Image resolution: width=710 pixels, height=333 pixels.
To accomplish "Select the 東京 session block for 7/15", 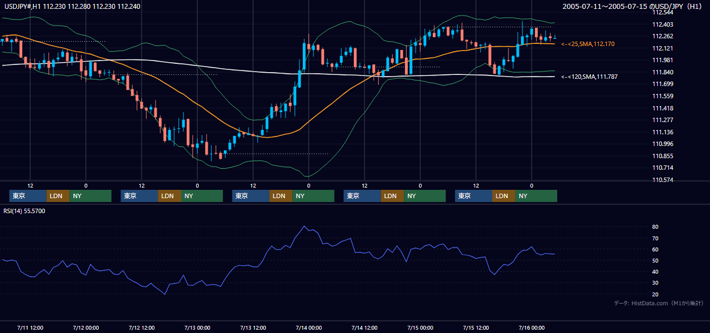I will (473, 196).
